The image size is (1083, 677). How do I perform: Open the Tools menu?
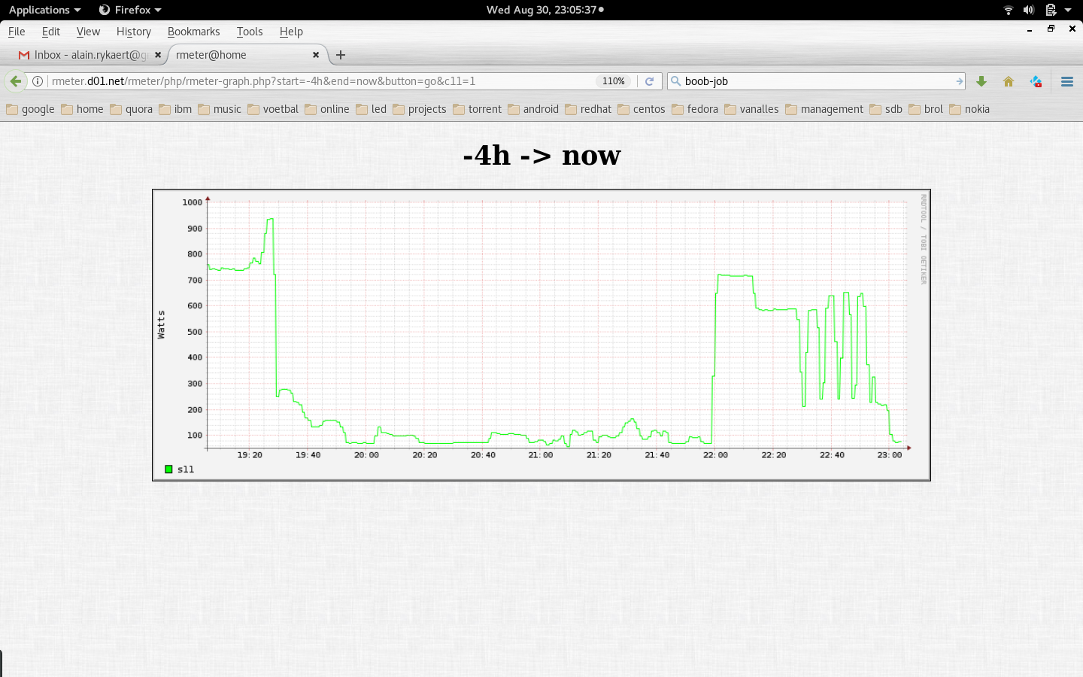[x=250, y=32]
